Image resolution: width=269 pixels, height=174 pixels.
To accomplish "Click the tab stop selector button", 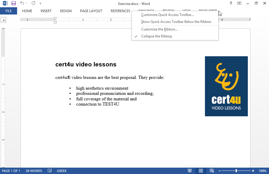I will click(3, 20).
